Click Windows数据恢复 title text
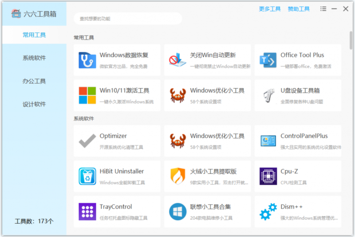The height and width of the screenshot is (237, 355). click(124, 55)
